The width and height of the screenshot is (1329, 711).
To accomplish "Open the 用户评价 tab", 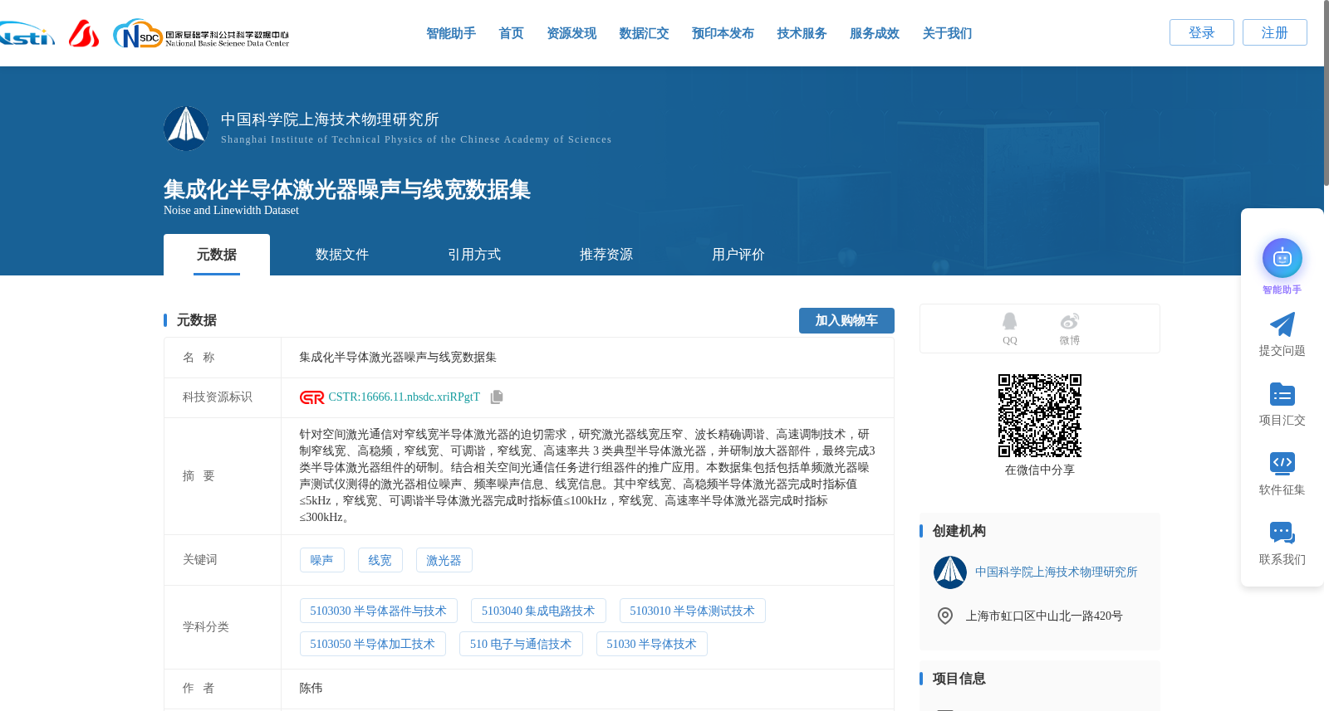I will [x=738, y=255].
